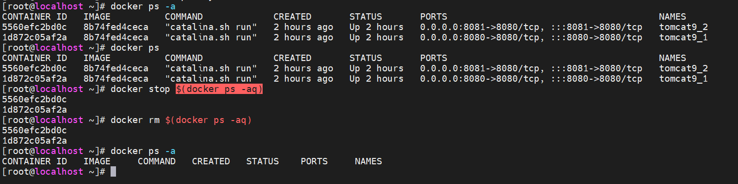The image size is (738, 184).
Task: Click 'Up 2 hours' status of tomcat9_1 in second table
Action: pyautogui.click(x=376, y=79)
